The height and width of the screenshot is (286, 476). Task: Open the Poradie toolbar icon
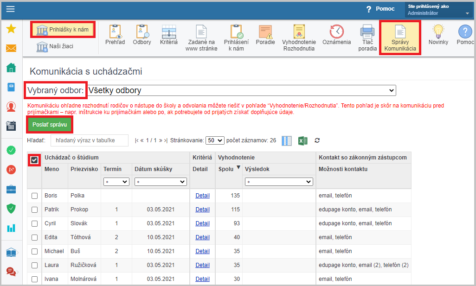265,35
